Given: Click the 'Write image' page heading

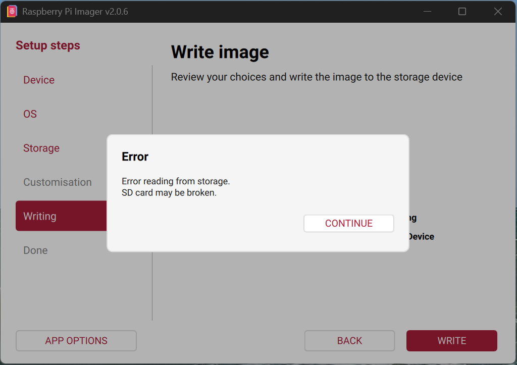Looking at the screenshot, I should [x=220, y=52].
